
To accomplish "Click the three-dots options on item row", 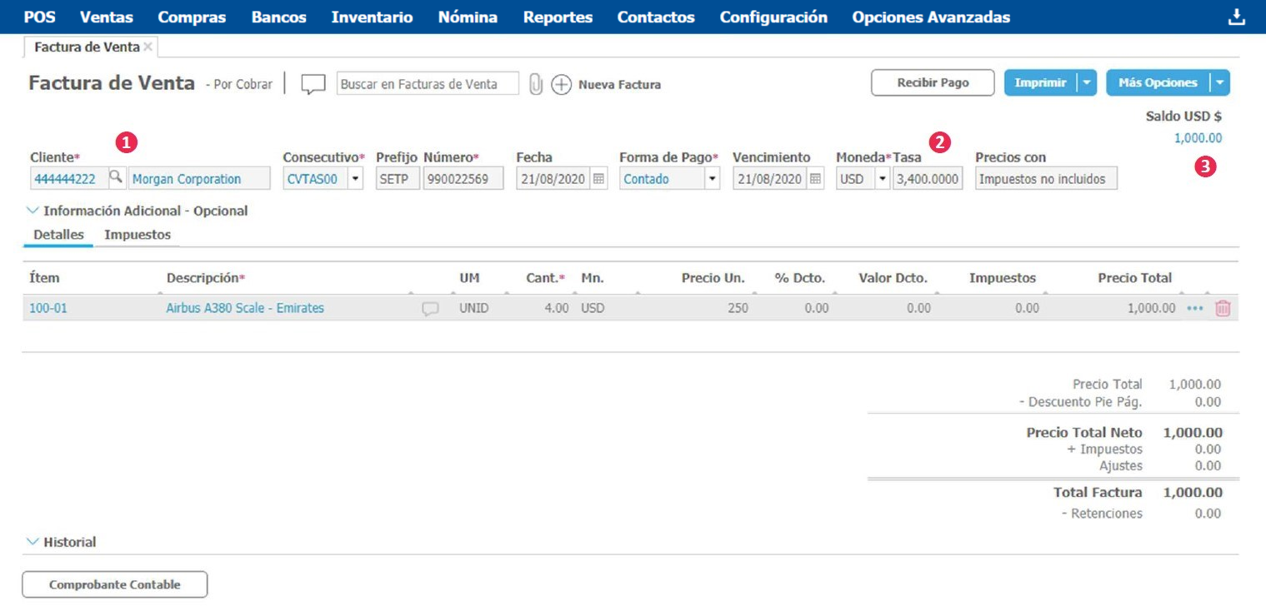I will click(x=1195, y=308).
